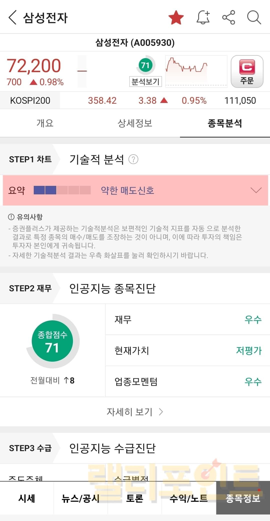Expand the 요약 summary chevron

(x=256, y=190)
